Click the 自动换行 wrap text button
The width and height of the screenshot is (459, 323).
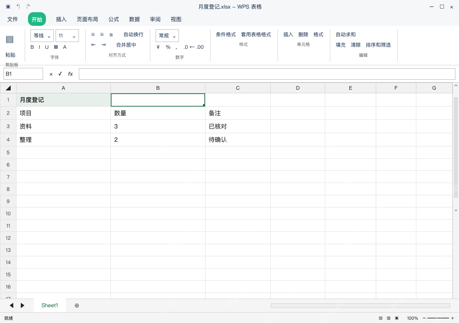pos(133,34)
